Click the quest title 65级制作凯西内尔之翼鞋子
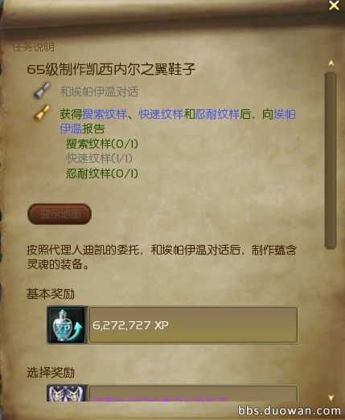The width and height of the screenshot is (345, 420). 111,69
